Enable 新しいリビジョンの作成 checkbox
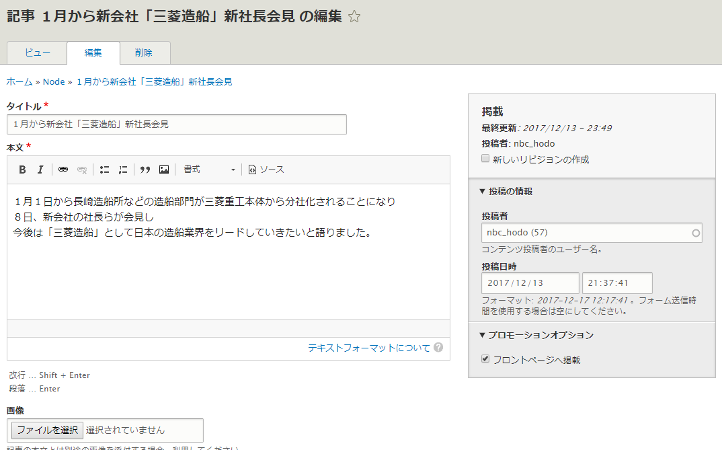This screenshot has width=722, height=450. coord(485,159)
